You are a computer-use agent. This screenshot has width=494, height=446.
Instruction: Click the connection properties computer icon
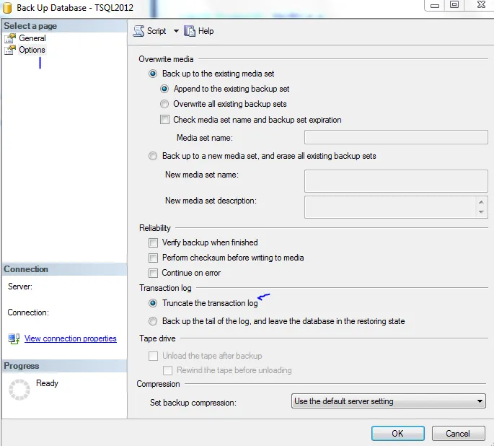coord(14,339)
